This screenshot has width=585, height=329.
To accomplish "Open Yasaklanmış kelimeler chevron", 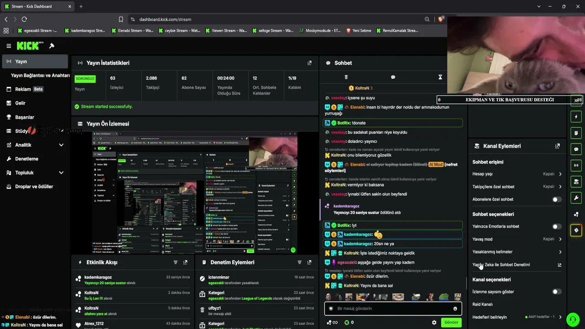I will click(x=560, y=252).
